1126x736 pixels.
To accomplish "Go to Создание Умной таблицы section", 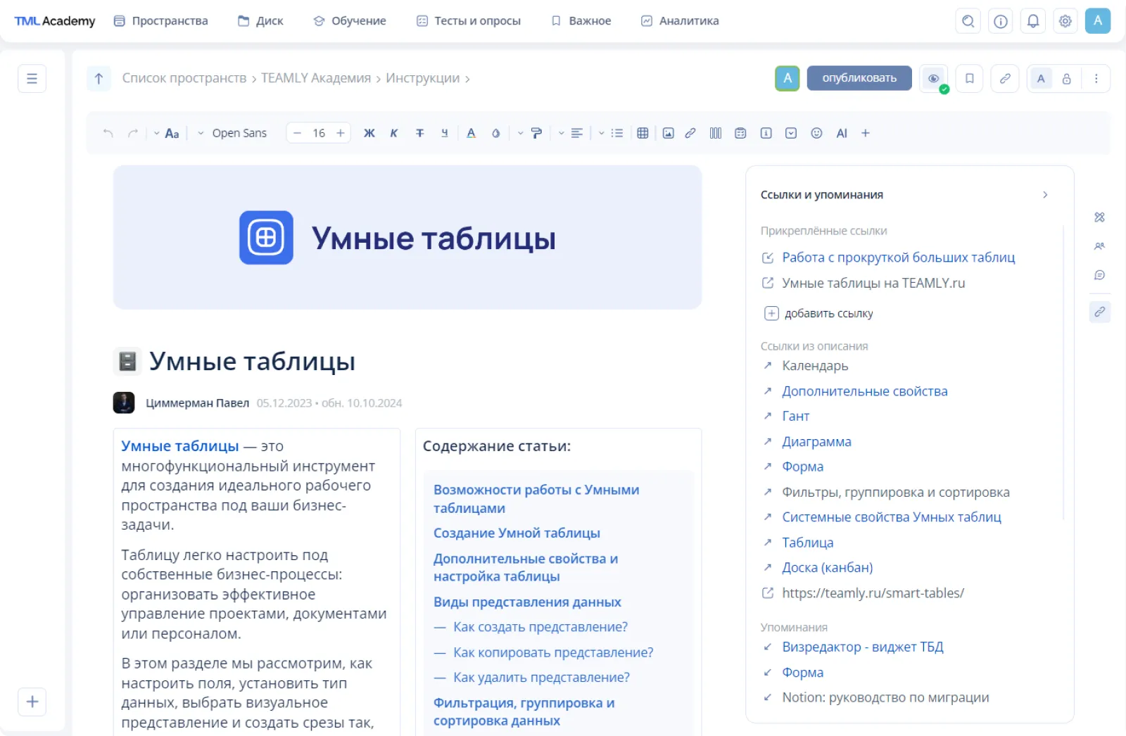I will point(517,533).
